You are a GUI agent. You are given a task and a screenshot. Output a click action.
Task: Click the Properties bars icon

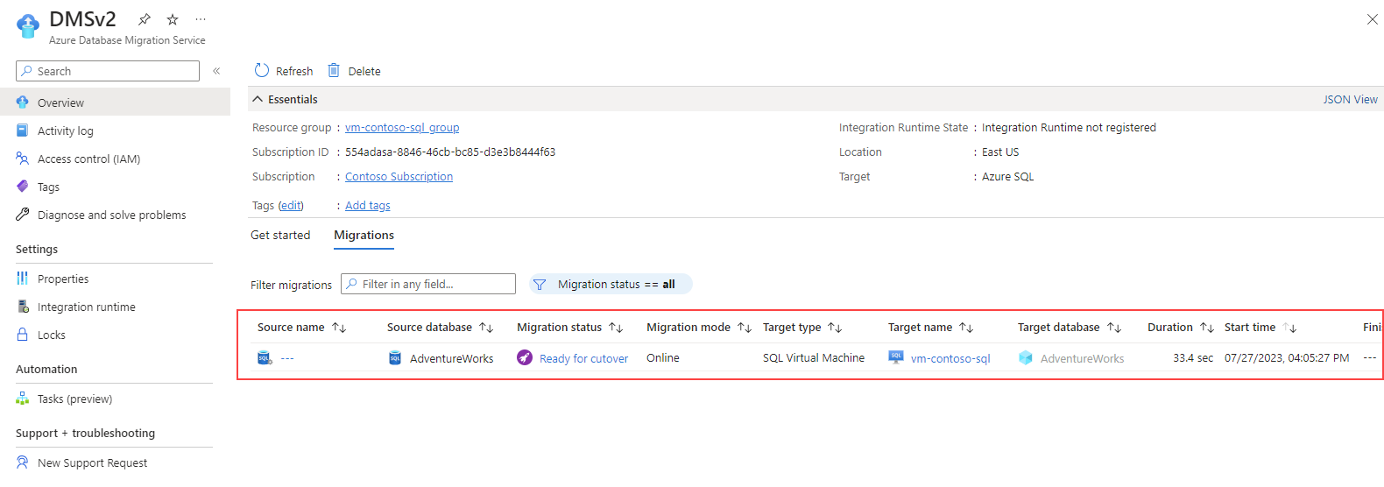tap(23, 279)
